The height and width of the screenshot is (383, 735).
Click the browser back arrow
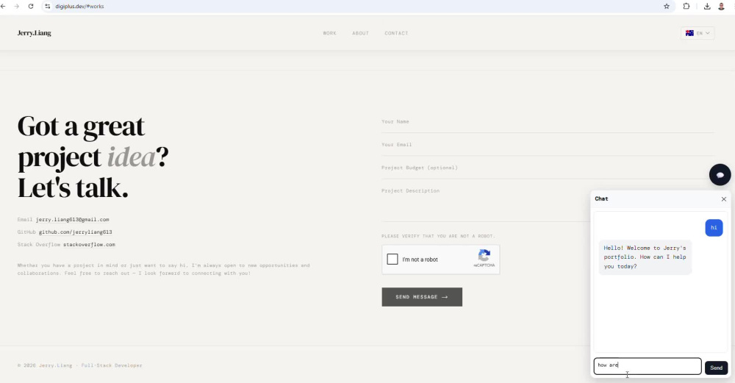pos(3,6)
